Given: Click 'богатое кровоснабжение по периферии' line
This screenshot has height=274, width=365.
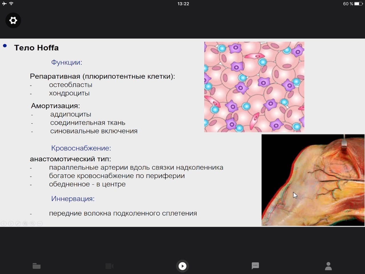Looking at the screenshot, I should tap(117, 176).
